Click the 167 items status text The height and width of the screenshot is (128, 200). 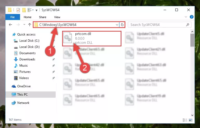(15, 120)
